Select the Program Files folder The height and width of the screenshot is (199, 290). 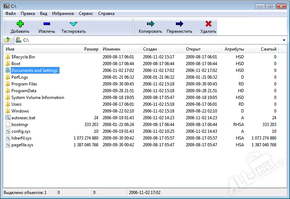[24, 84]
